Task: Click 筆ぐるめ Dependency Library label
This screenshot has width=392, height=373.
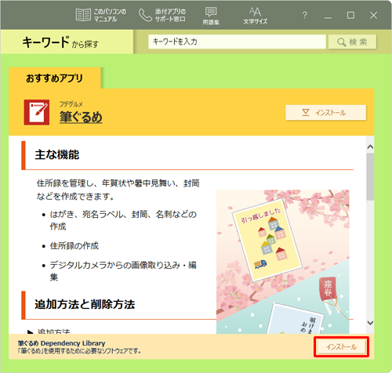Action: click(61, 343)
